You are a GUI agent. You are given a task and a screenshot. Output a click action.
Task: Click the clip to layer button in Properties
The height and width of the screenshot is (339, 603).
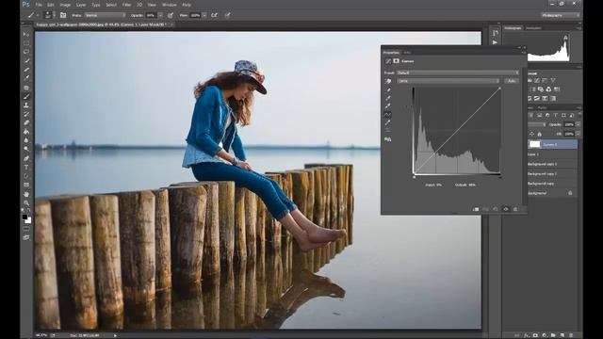(x=476, y=209)
